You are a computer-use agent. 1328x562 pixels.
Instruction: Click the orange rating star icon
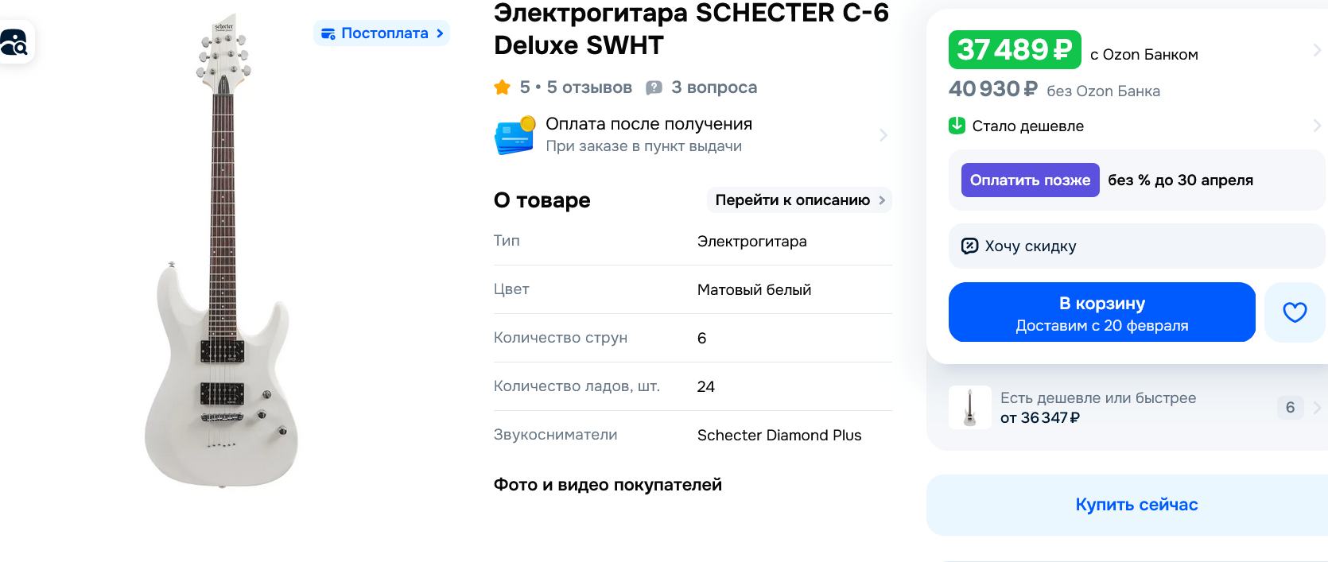point(502,87)
